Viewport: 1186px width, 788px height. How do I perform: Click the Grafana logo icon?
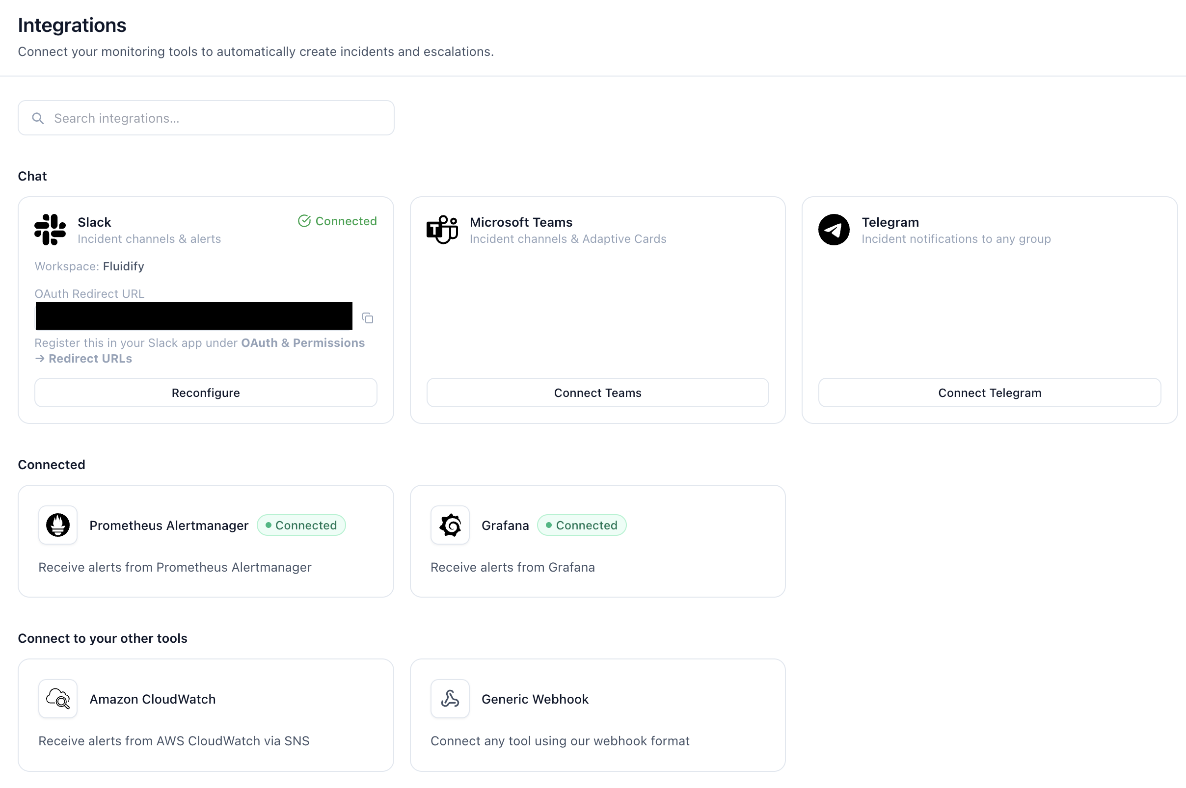450,525
